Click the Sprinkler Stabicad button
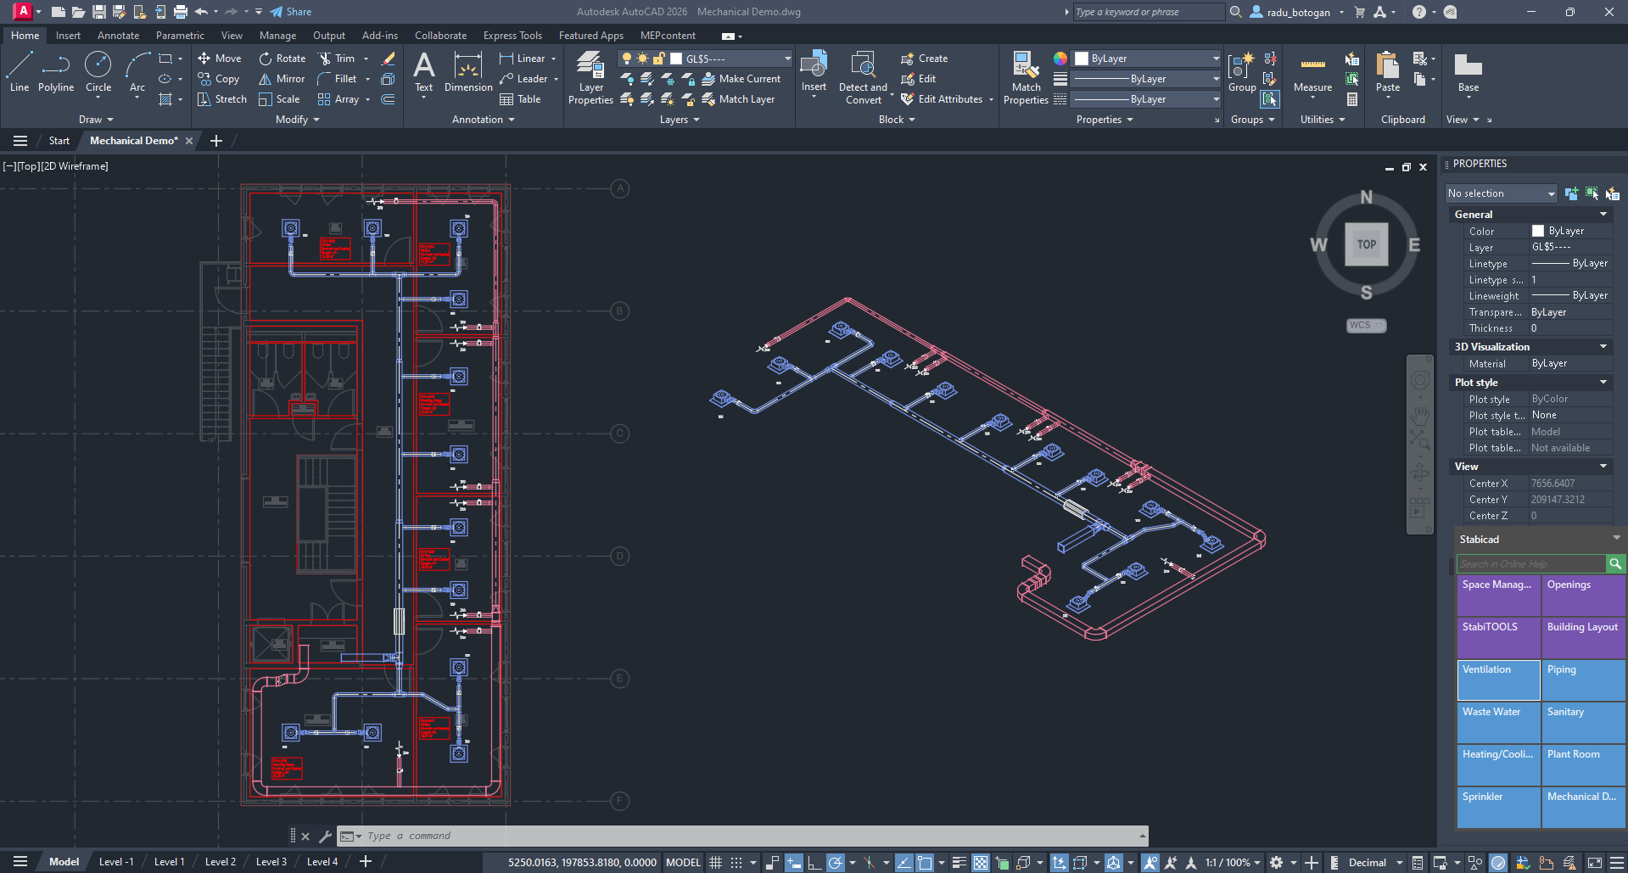The image size is (1628, 873). [x=1498, y=807]
